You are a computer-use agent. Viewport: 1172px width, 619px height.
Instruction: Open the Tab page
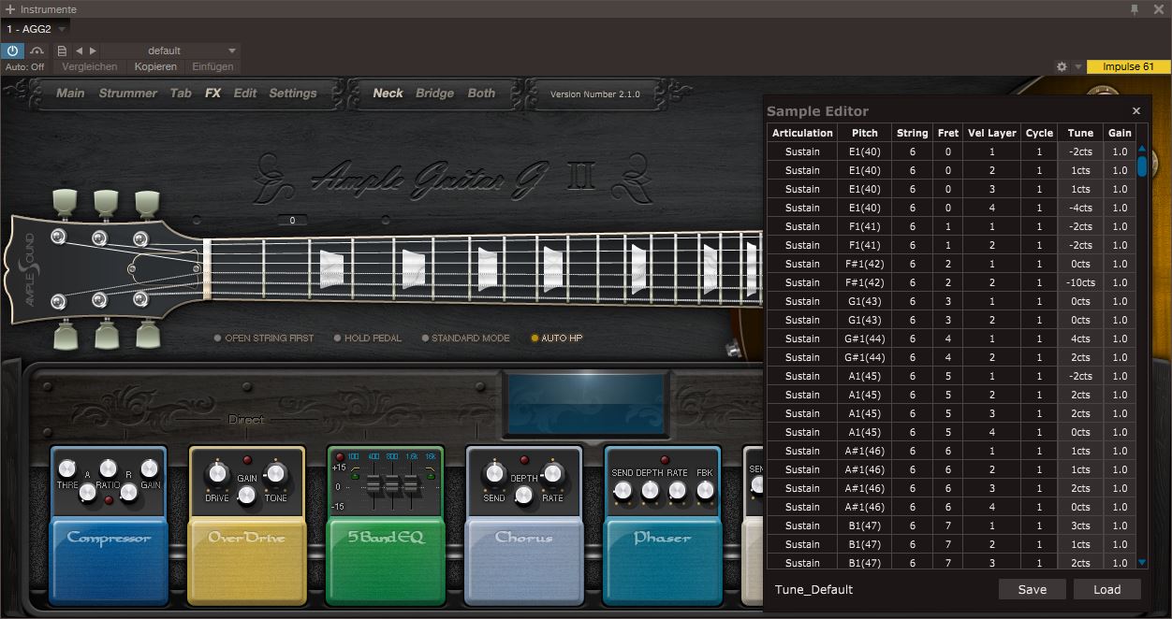pyautogui.click(x=181, y=94)
